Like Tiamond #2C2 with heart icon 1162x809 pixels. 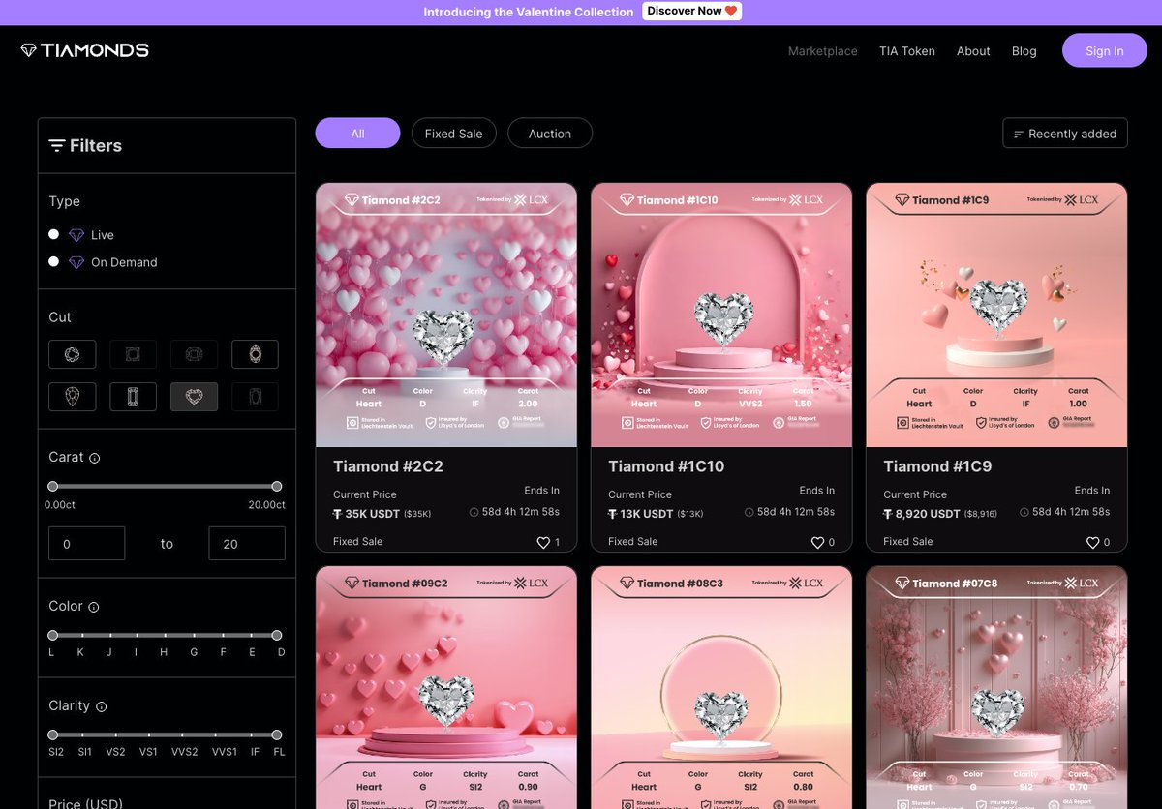[543, 543]
